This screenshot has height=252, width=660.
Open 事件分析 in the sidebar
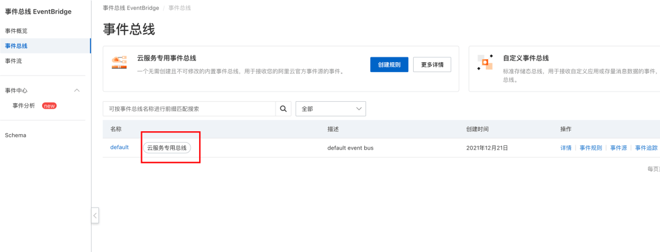pos(24,106)
